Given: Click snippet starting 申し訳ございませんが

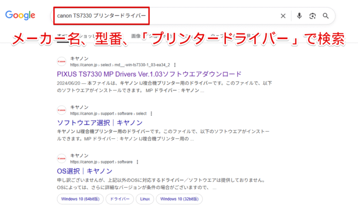Looking at the screenshot, I should [x=162, y=184].
